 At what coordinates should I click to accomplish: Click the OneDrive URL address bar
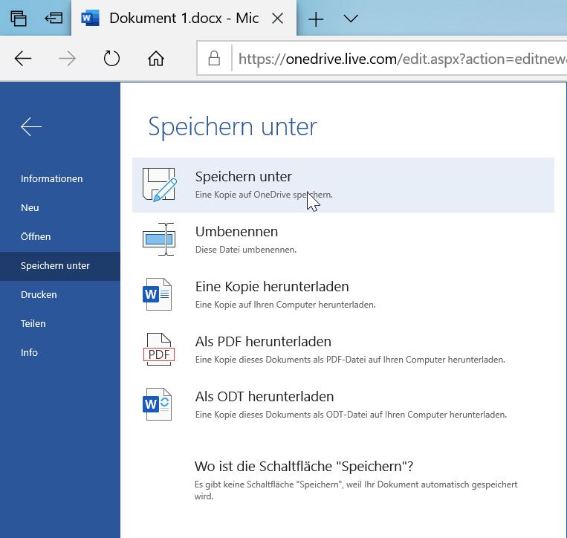[394, 58]
